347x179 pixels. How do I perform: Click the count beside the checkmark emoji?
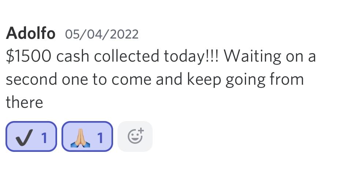point(44,138)
